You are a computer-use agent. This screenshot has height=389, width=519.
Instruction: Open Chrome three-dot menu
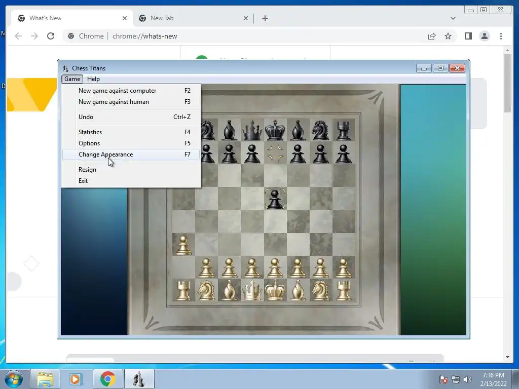point(501,36)
